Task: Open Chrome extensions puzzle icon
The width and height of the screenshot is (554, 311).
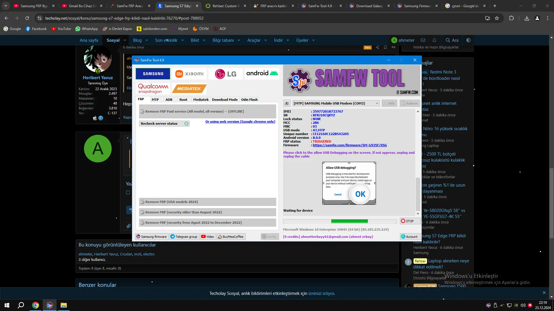Action: click(x=511, y=18)
